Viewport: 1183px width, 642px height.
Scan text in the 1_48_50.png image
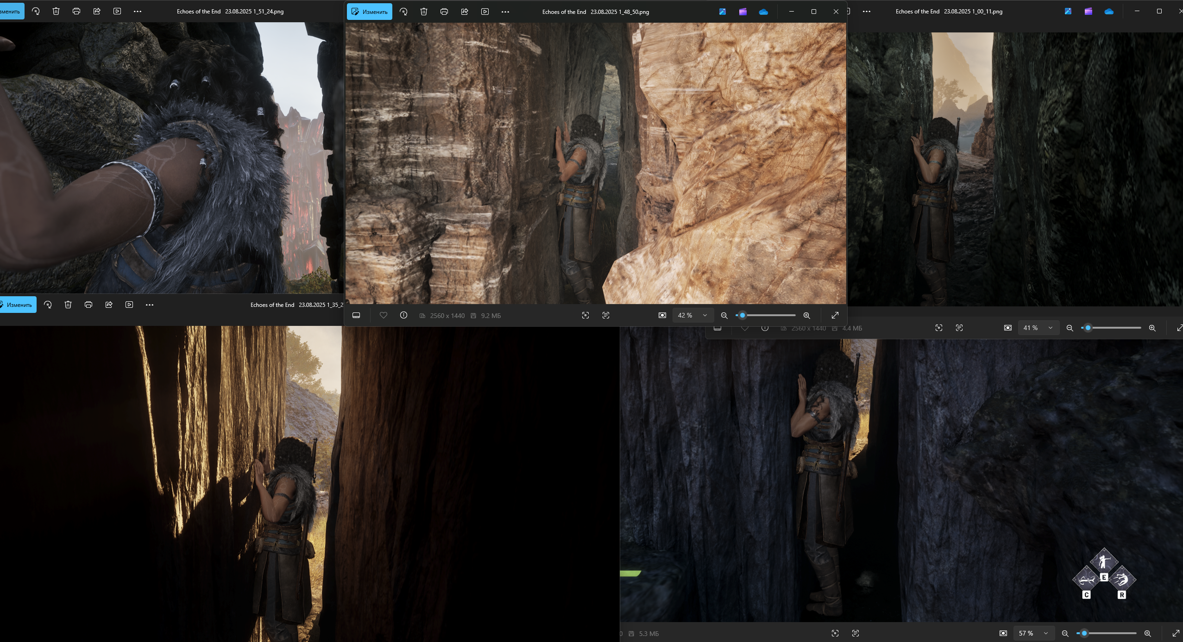[606, 315]
